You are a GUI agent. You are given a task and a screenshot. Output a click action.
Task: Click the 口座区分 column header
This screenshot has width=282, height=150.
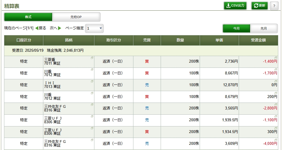pyautogui.click(x=24, y=40)
